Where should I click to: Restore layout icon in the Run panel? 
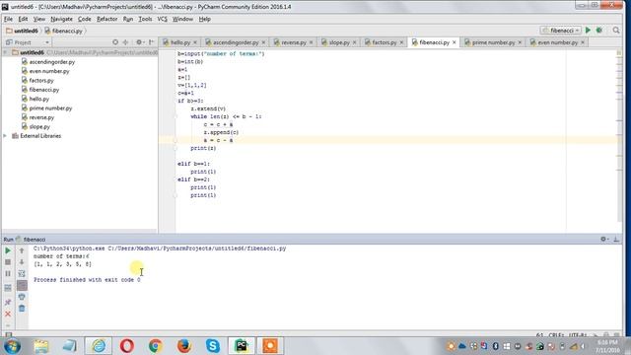tap(8, 288)
